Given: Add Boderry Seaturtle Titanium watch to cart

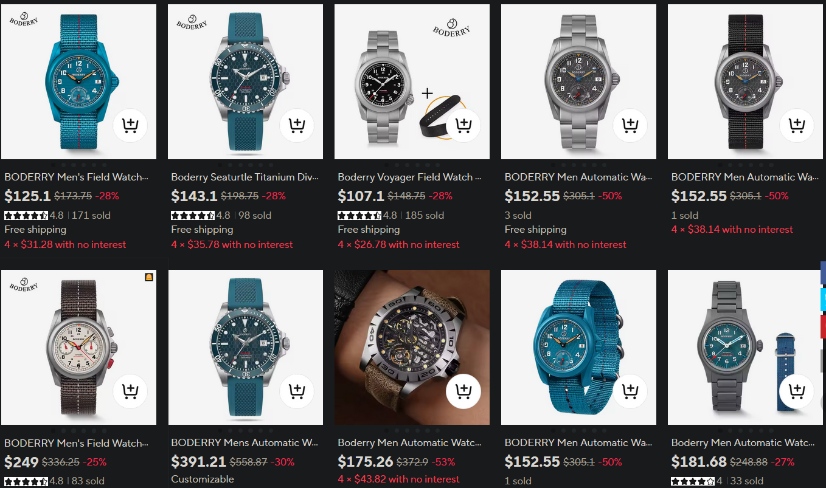Looking at the screenshot, I should [x=297, y=126].
